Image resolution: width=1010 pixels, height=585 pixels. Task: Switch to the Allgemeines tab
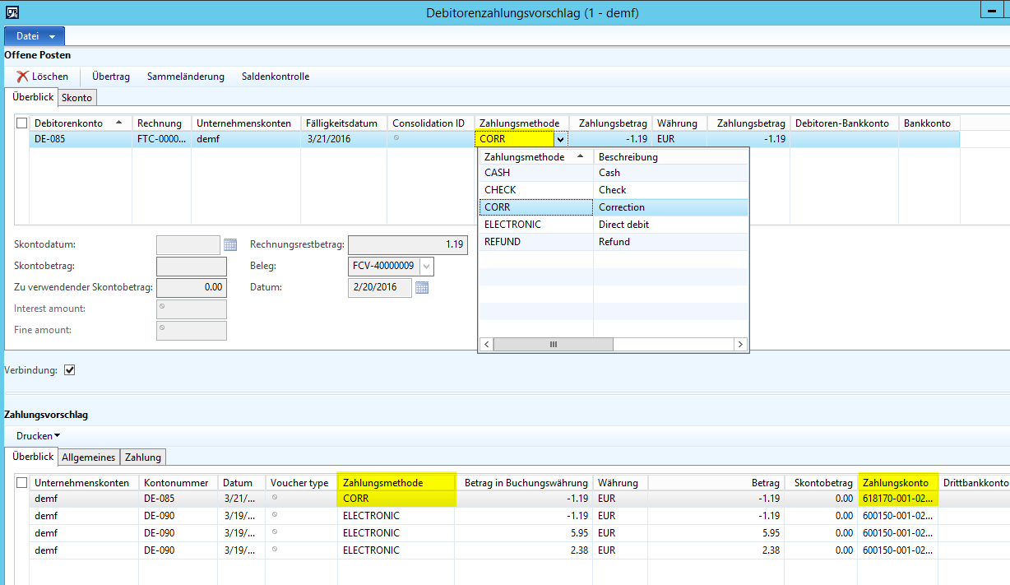click(x=89, y=457)
